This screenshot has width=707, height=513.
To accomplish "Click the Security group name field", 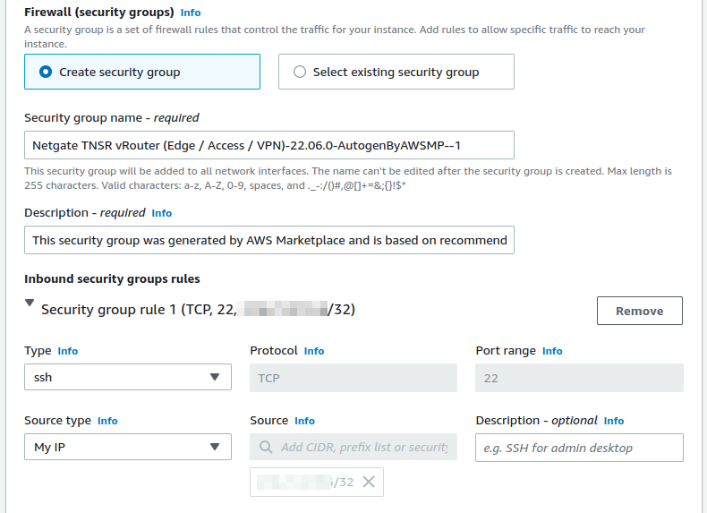I will 268,145.
